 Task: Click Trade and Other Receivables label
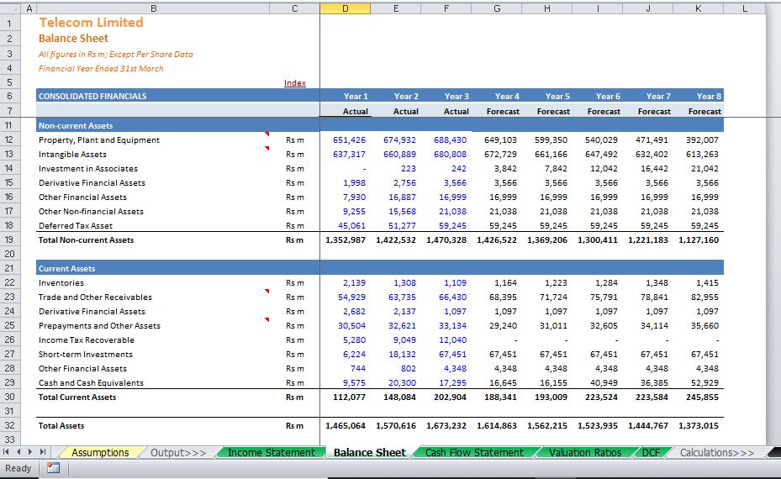coord(95,297)
